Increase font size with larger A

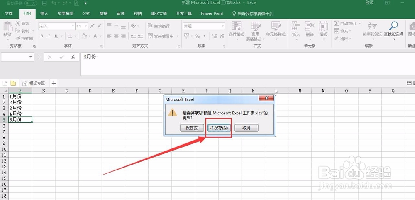93,26
